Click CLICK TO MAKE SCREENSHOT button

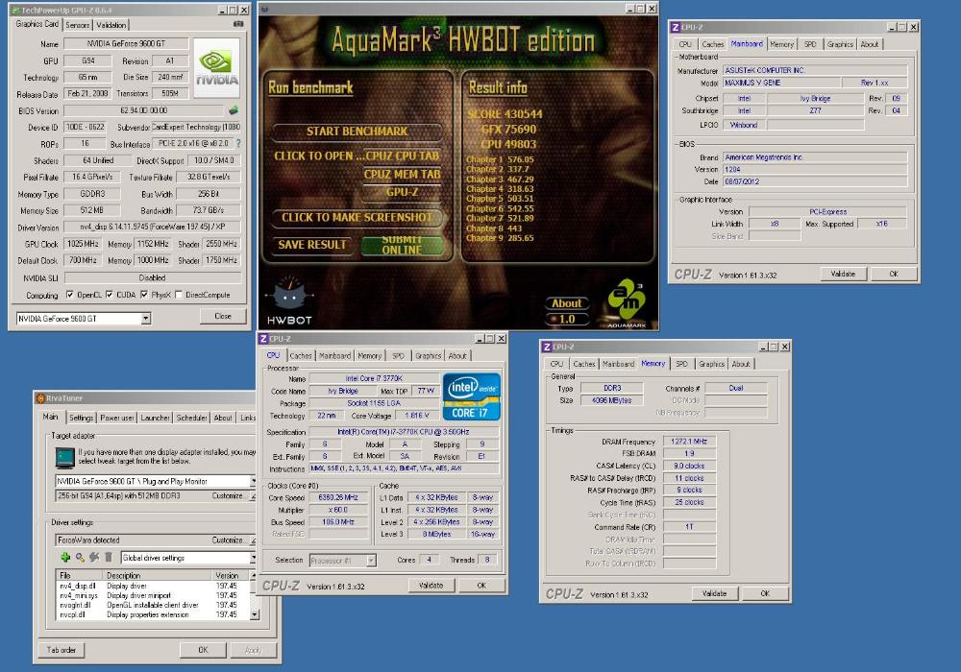(357, 218)
